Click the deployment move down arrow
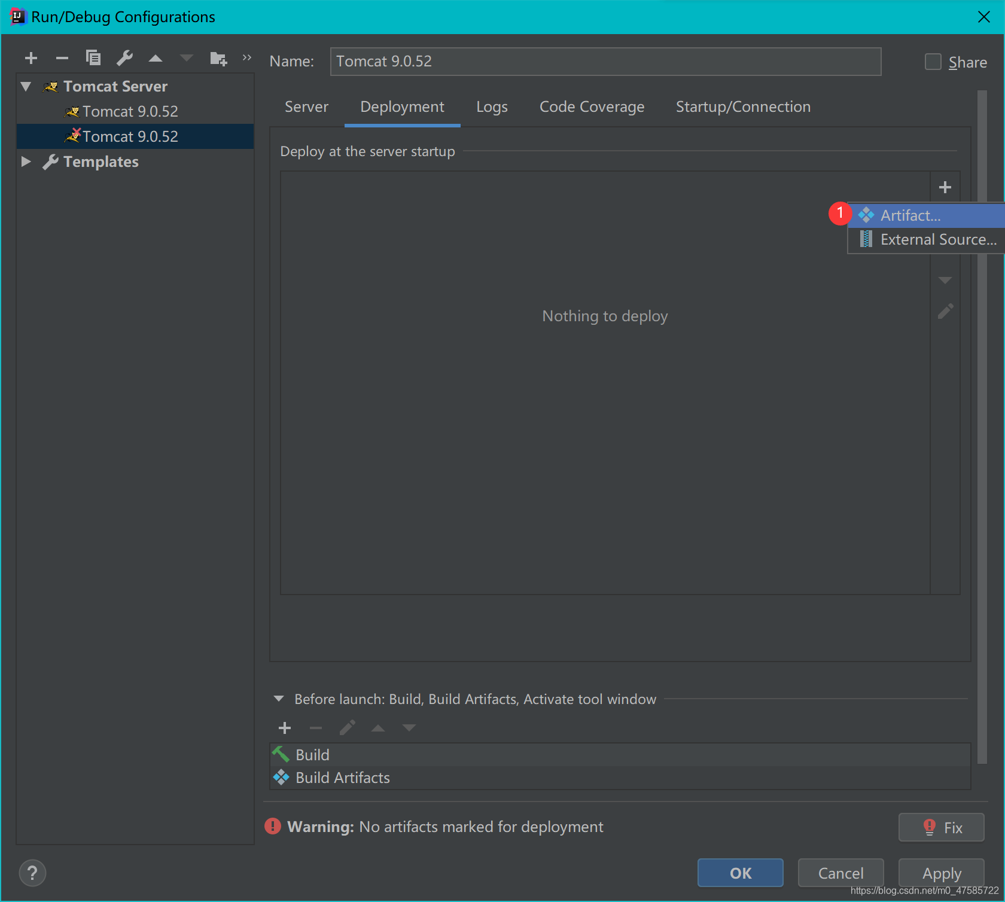The image size is (1005, 902). pos(945,280)
